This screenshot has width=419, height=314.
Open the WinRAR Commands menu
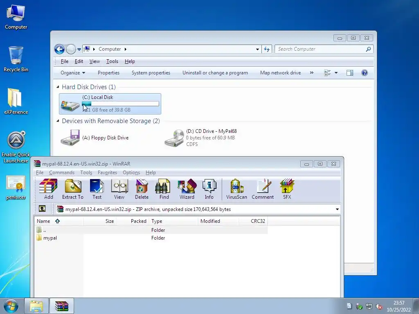pyautogui.click(x=62, y=173)
